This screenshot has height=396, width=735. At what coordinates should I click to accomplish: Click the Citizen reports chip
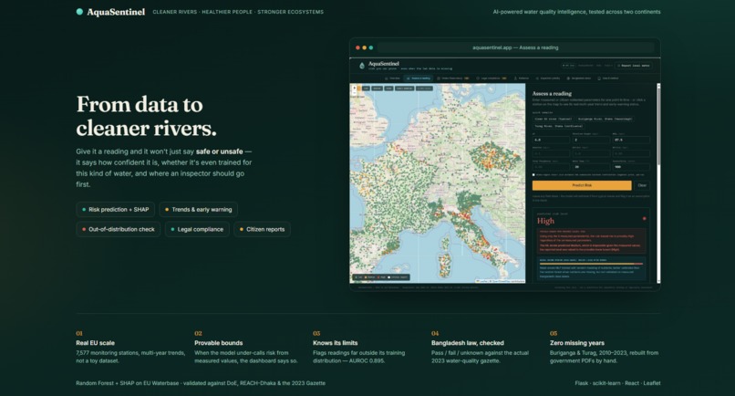click(263, 229)
